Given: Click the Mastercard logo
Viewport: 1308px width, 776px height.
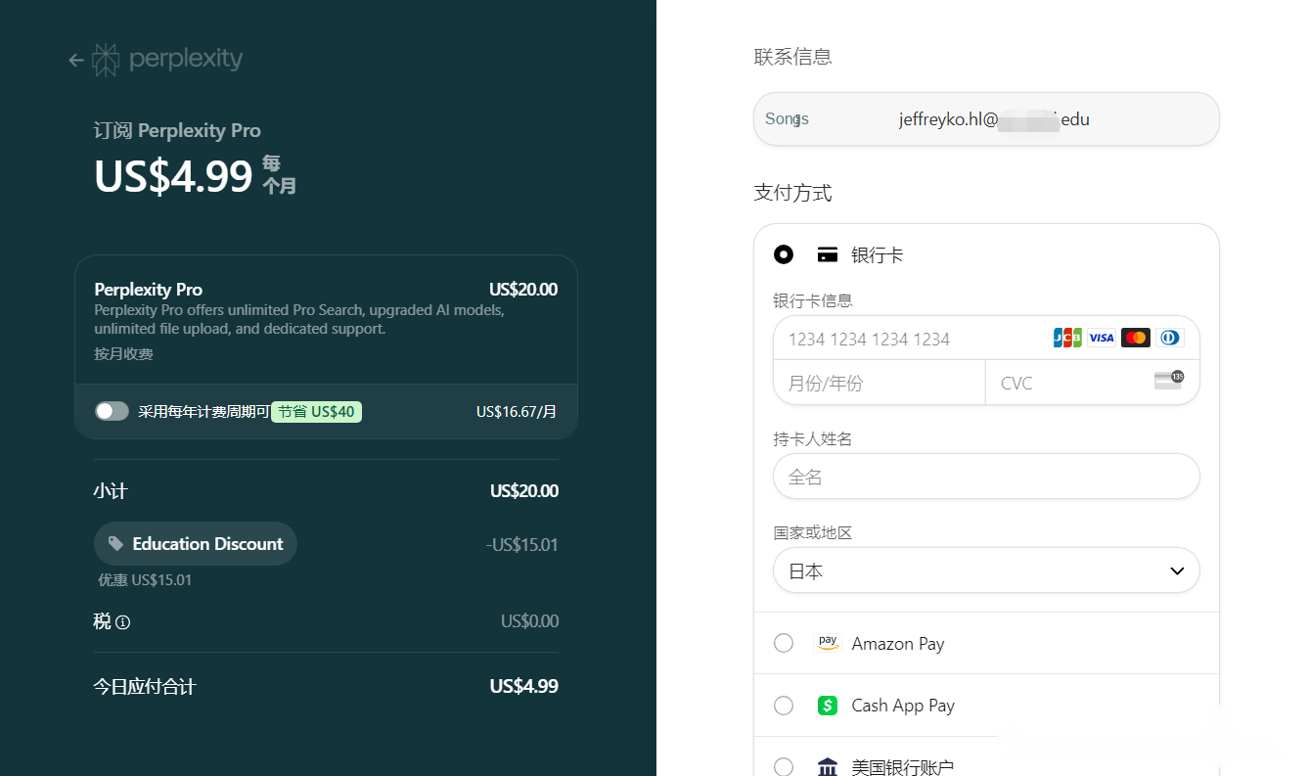Looking at the screenshot, I should (x=1136, y=338).
